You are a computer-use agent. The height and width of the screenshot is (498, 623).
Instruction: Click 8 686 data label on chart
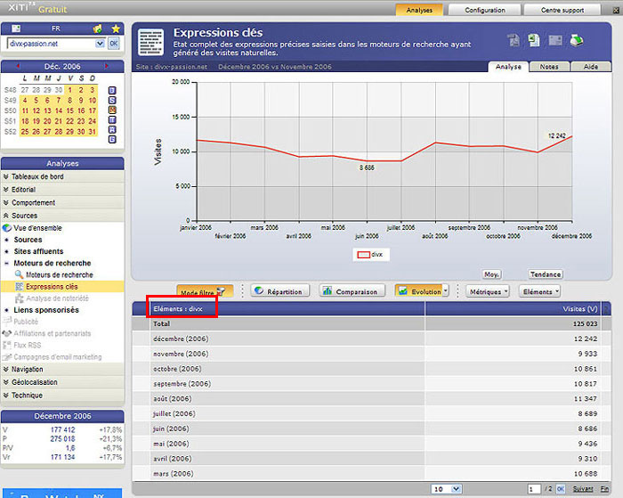[x=367, y=167]
